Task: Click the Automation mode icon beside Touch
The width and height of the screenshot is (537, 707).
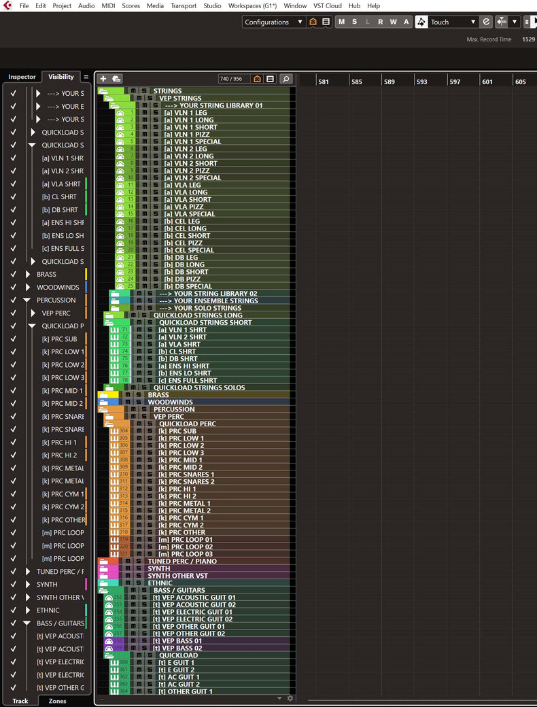Action: click(422, 22)
